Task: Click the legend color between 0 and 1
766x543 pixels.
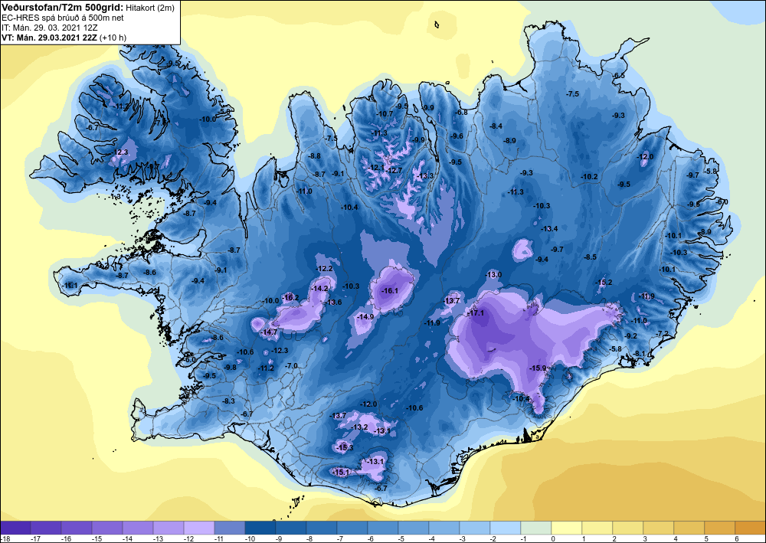Action: point(567,528)
